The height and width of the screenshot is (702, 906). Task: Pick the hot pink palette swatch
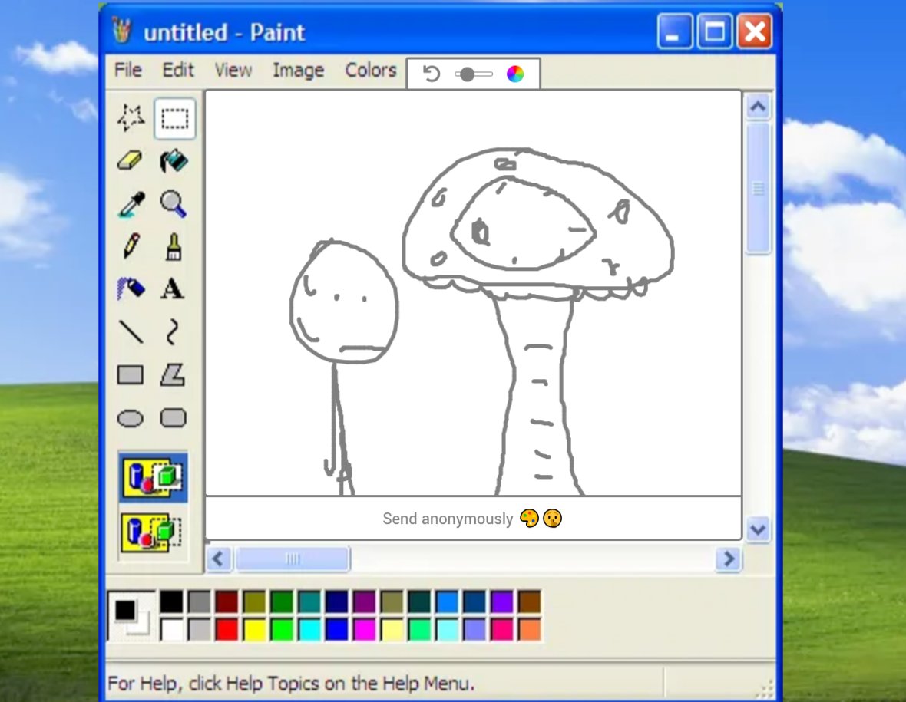(502, 629)
